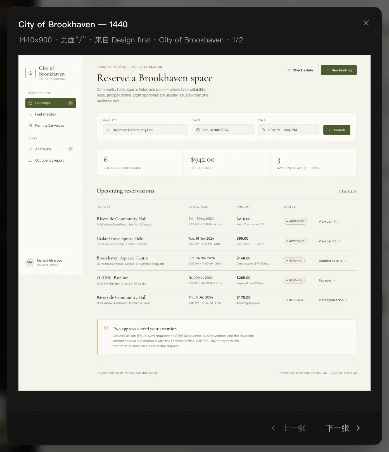Screen dimensions: 389x452
Task: Click the 下一张 next image label
Action: tap(338, 428)
